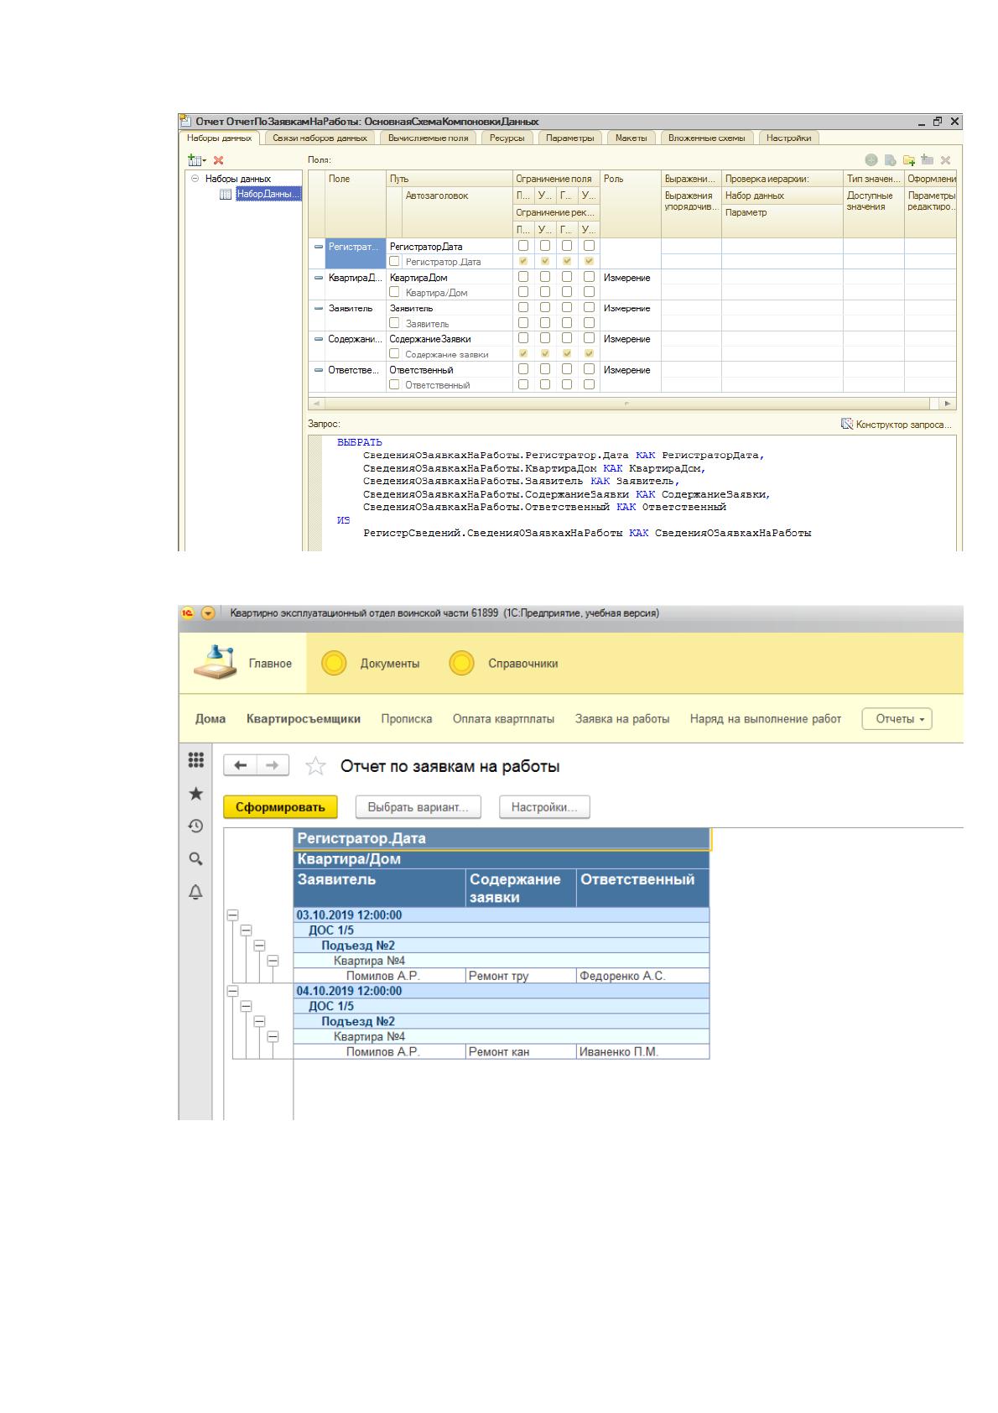Switch to the Ресурсы tab
Screen dimensions: 998x1413
point(507,138)
